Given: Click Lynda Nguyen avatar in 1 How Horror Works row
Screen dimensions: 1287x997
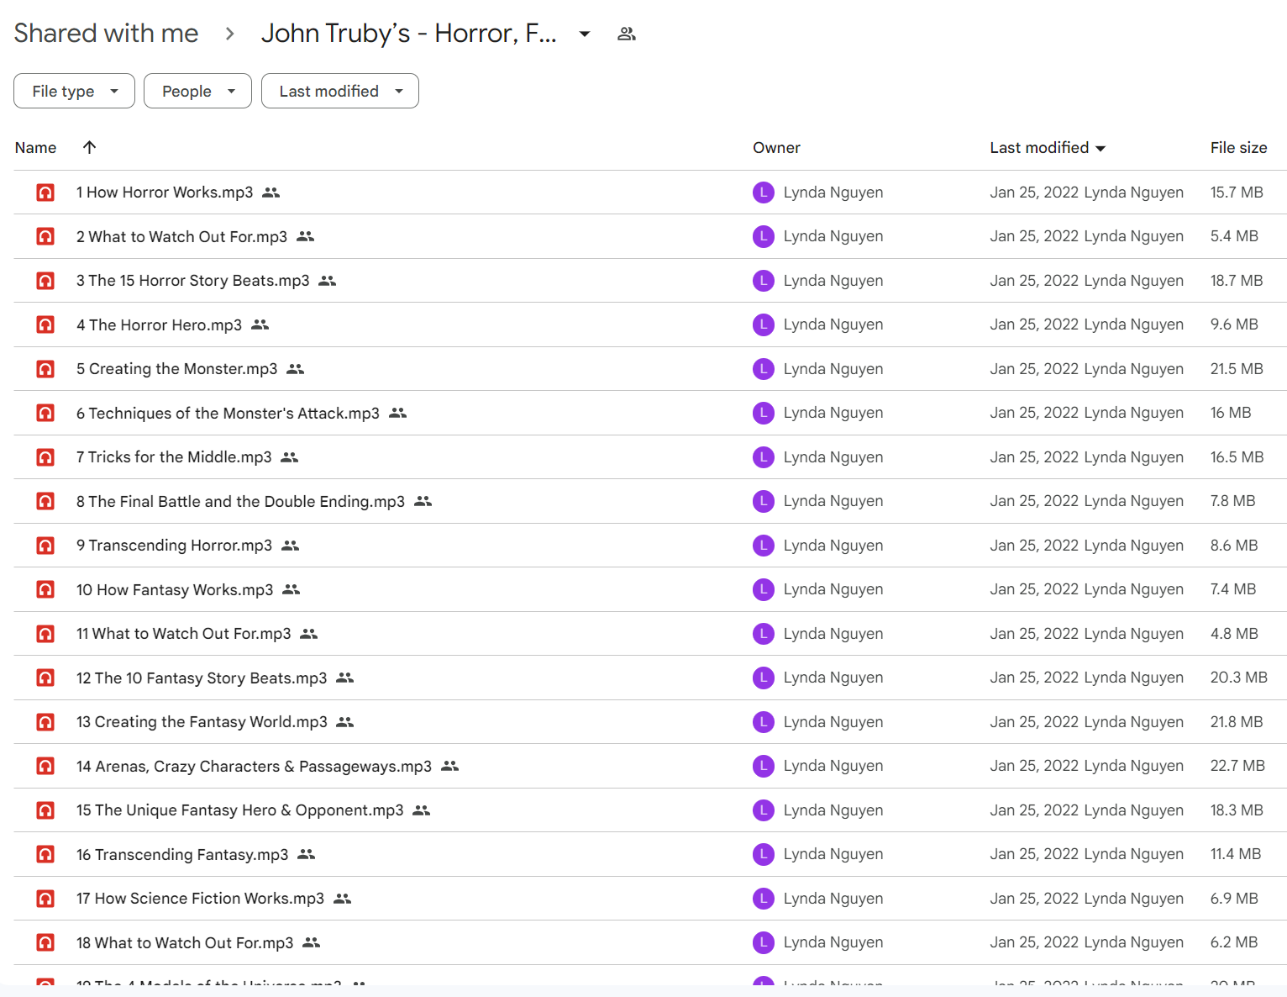Looking at the screenshot, I should click(x=764, y=193).
